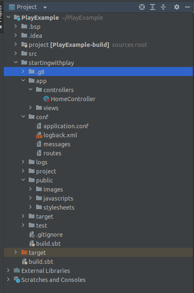The image size is (194, 293).
Task: Click the PlayExample-build sources root folder icon
Action: 24,45
